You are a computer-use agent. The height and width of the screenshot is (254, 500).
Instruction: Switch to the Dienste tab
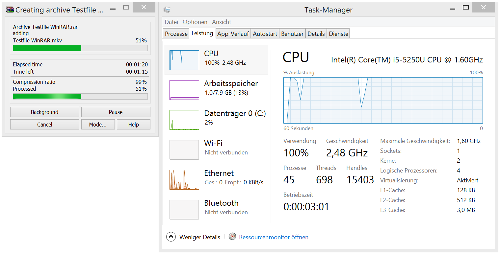click(338, 34)
